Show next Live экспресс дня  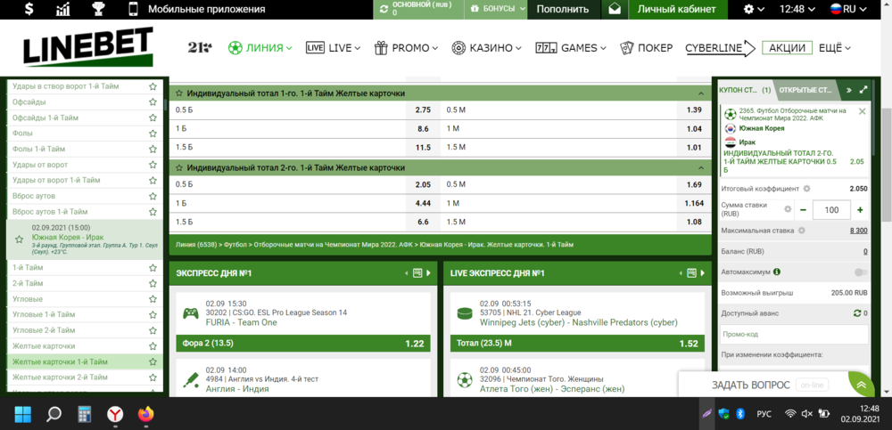pyautogui.click(x=703, y=274)
